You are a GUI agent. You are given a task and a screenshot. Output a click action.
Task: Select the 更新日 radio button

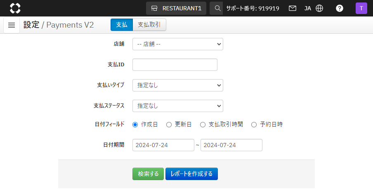(169, 124)
